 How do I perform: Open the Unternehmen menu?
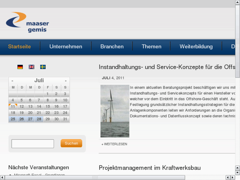(x=66, y=47)
